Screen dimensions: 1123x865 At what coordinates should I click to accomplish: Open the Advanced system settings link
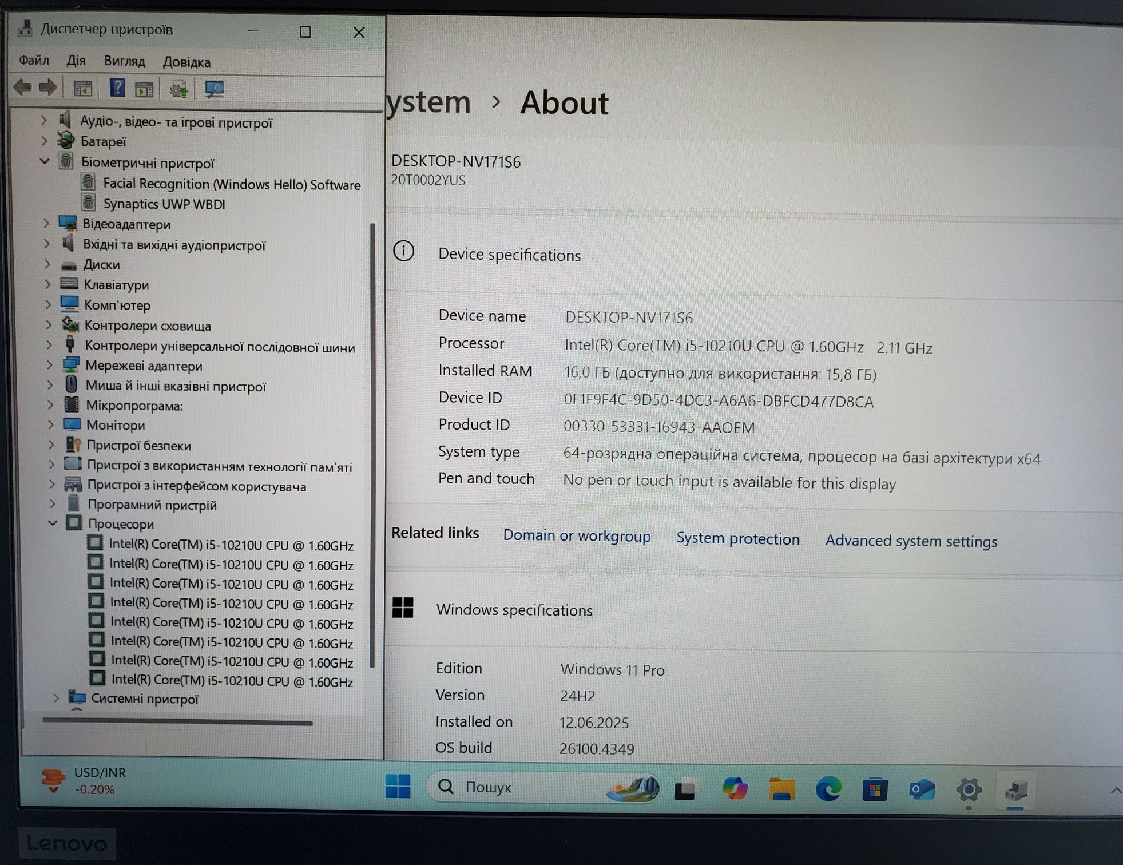(x=911, y=541)
